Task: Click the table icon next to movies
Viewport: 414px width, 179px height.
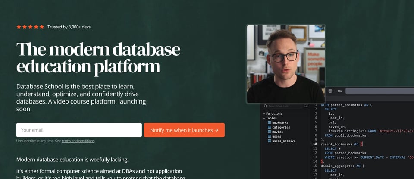Action: (269, 132)
